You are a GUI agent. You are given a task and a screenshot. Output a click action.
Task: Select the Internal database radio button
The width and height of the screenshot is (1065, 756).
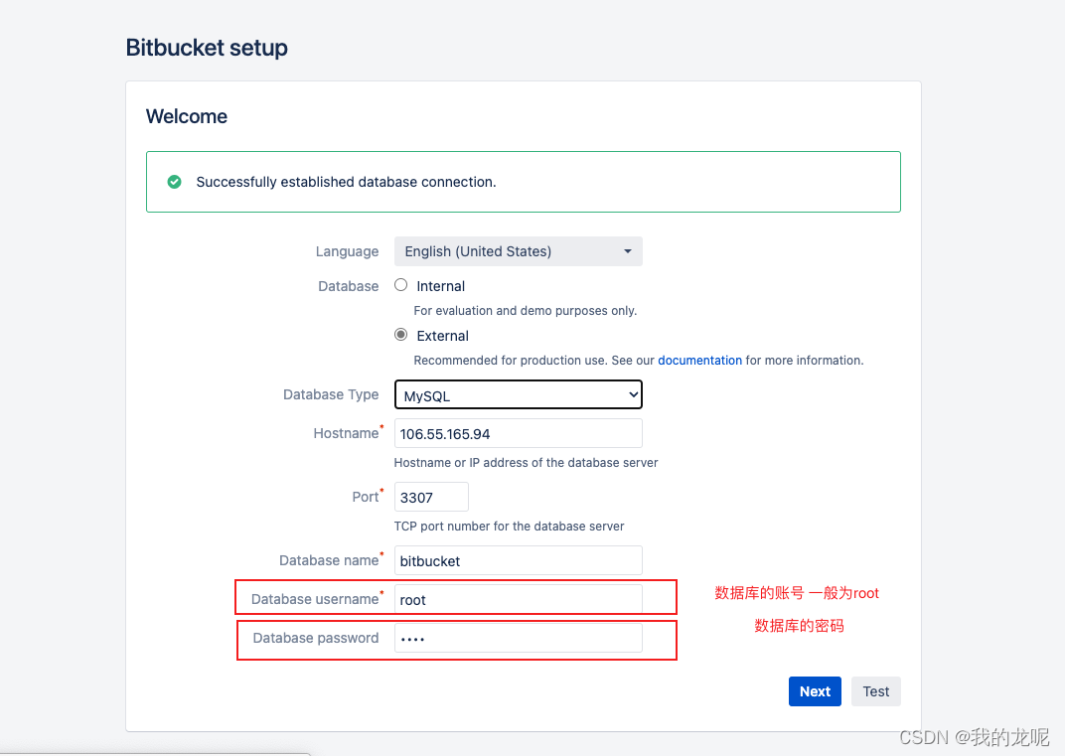(400, 285)
